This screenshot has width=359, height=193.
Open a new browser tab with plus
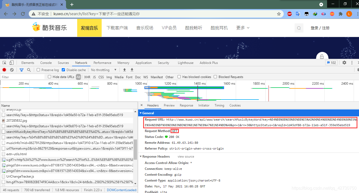(72, 5)
